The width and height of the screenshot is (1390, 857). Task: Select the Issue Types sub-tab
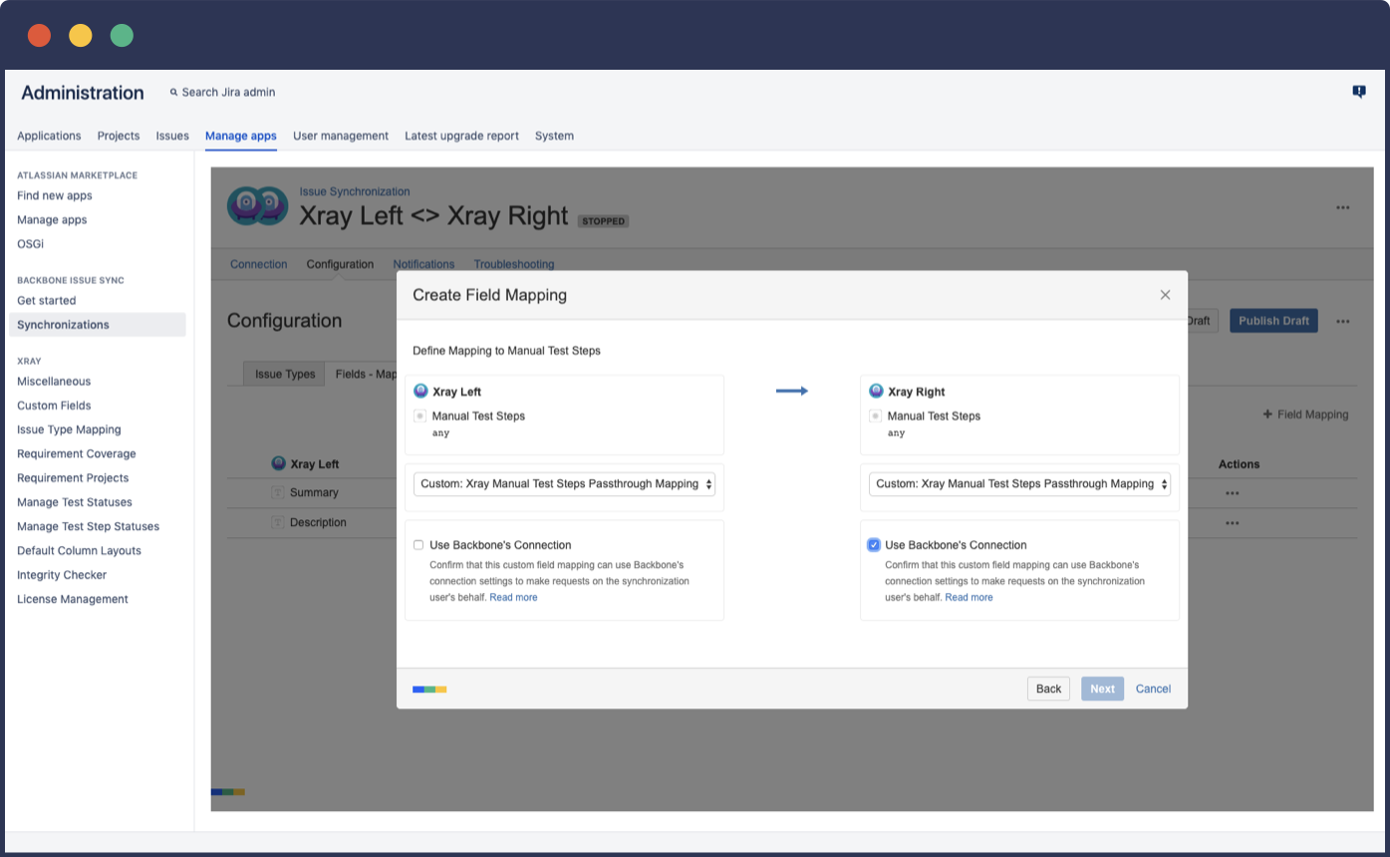tap(285, 374)
